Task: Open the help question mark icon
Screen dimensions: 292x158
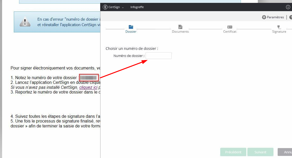Action: click(290, 17)
